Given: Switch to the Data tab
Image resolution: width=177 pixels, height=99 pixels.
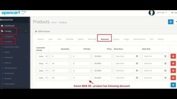Looking at the screenshot, I should (50, 39).
